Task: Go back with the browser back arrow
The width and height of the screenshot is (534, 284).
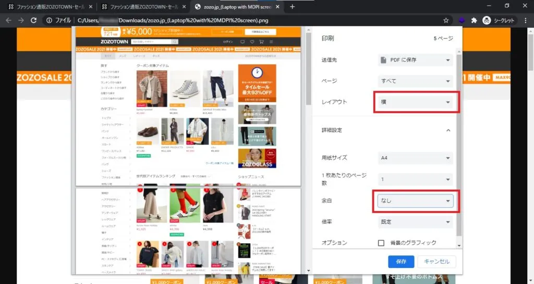Action: pyautogui.click(x=8, y=20)
